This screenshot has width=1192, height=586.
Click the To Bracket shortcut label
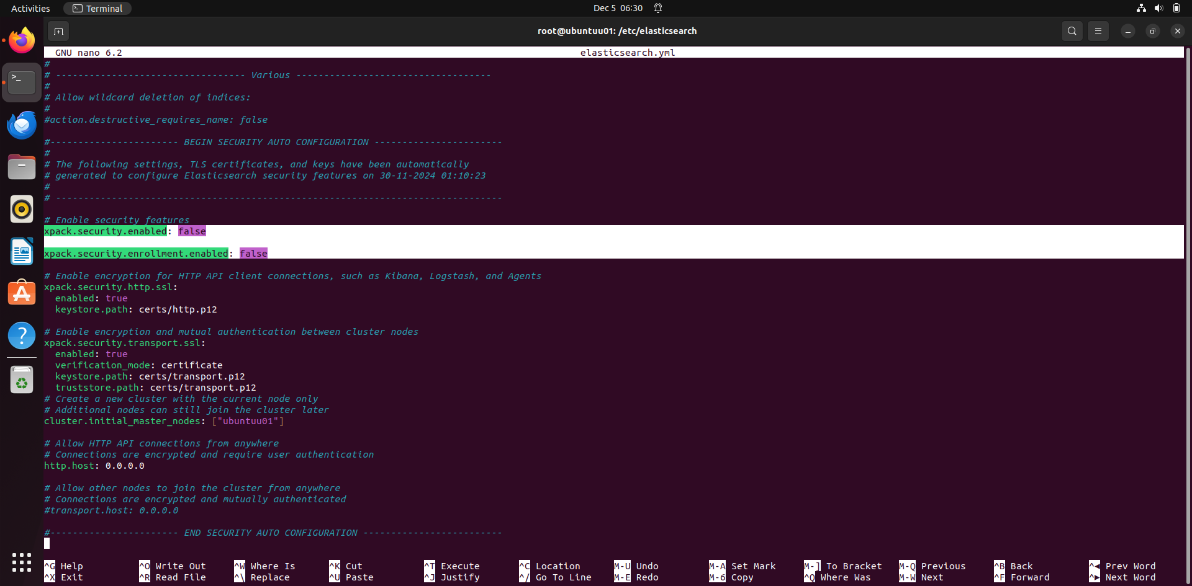(x=854, y=566)
